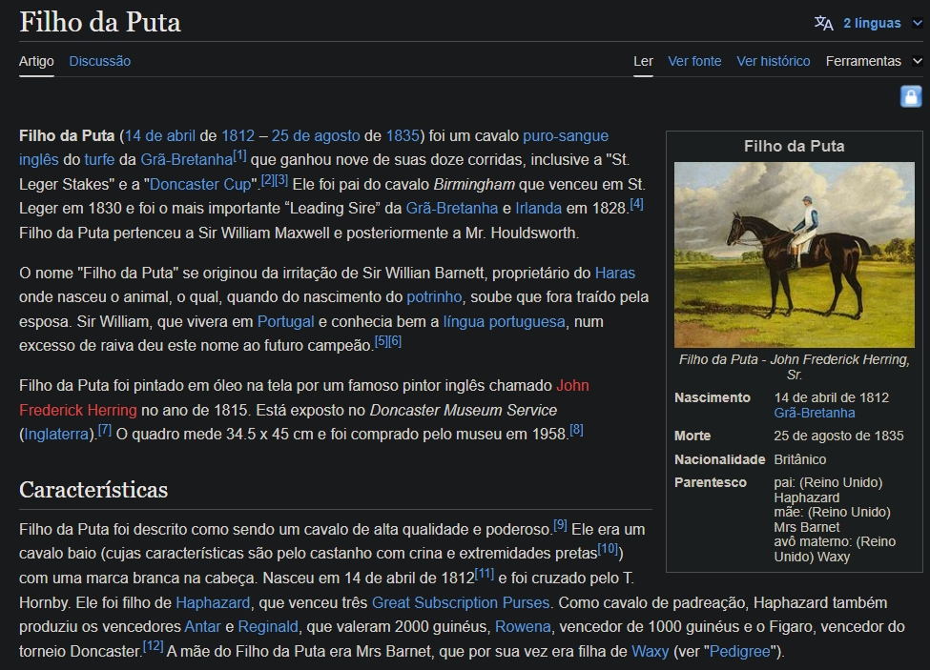Open the turfe link
The height and width of the screenshot is (670, 930).
[x=99, y=160]
